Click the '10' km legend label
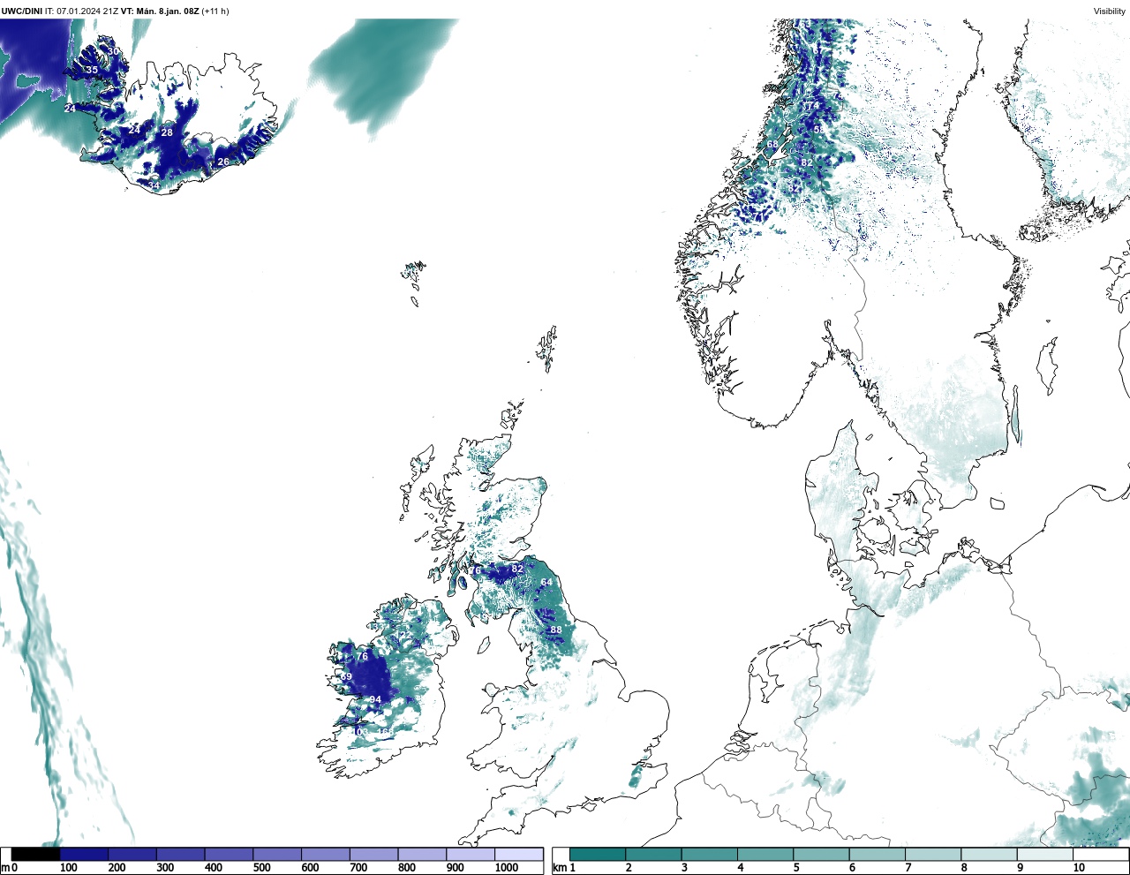 (x=1079, y=868)
